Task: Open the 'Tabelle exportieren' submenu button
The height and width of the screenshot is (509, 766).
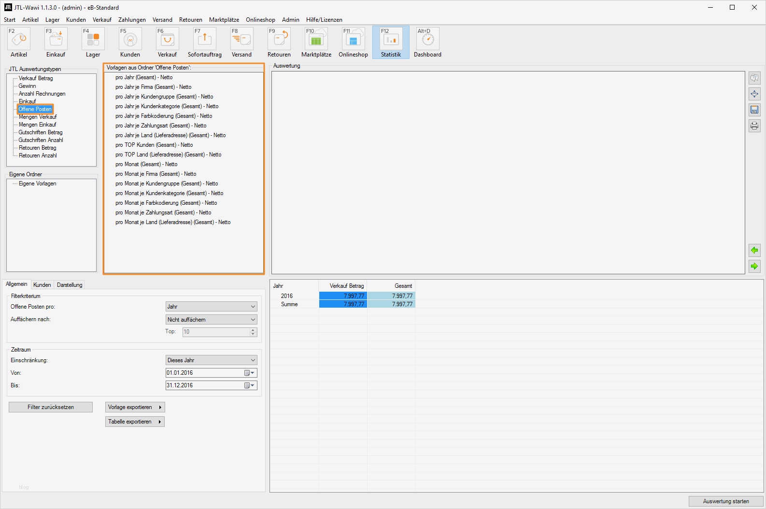Action: pyautogui.click(x=135, y=422)
